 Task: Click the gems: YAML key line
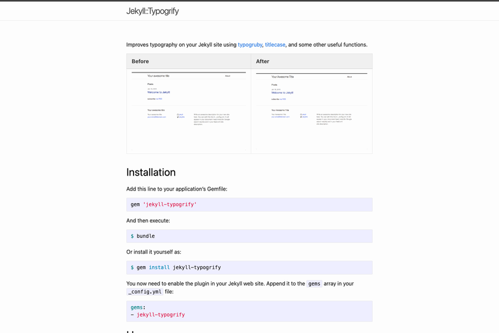coord(138,307)
